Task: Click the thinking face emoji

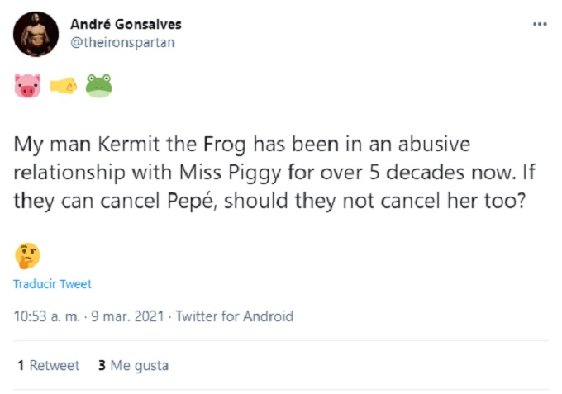Action: coord(27,255)
